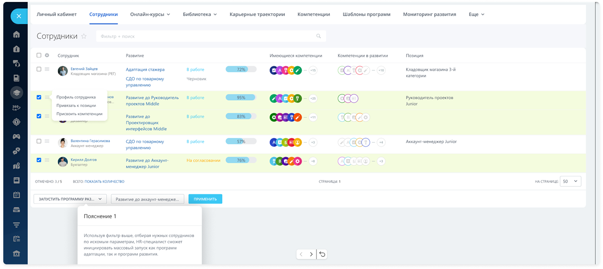Open the graduation cap learning section
The height and width of the screenshot is (269, 603).
click(16, 93)
